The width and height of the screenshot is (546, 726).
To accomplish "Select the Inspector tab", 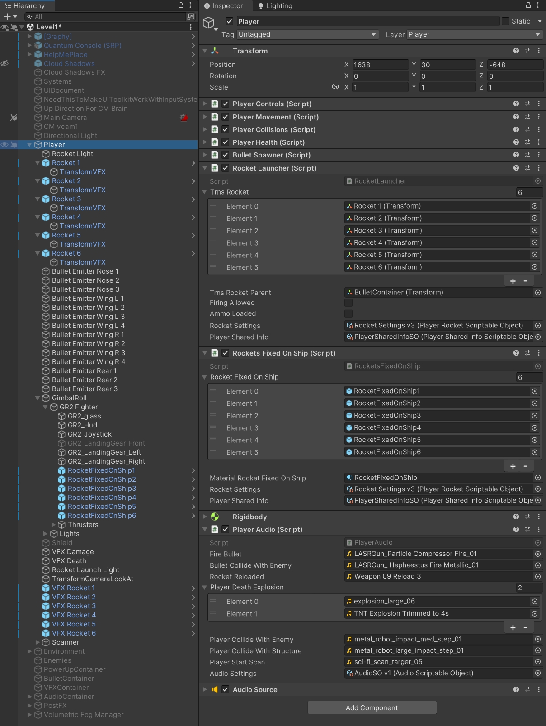I will [x=224, y=6].
